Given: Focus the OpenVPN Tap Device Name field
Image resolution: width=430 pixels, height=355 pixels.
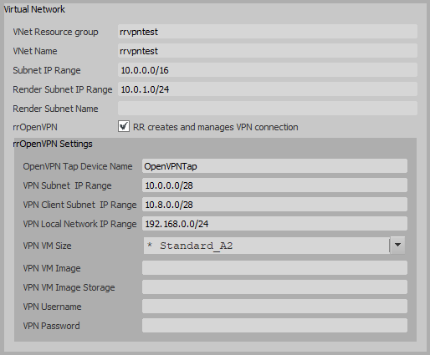Looking at the screenshot, I should pos(274,166).
